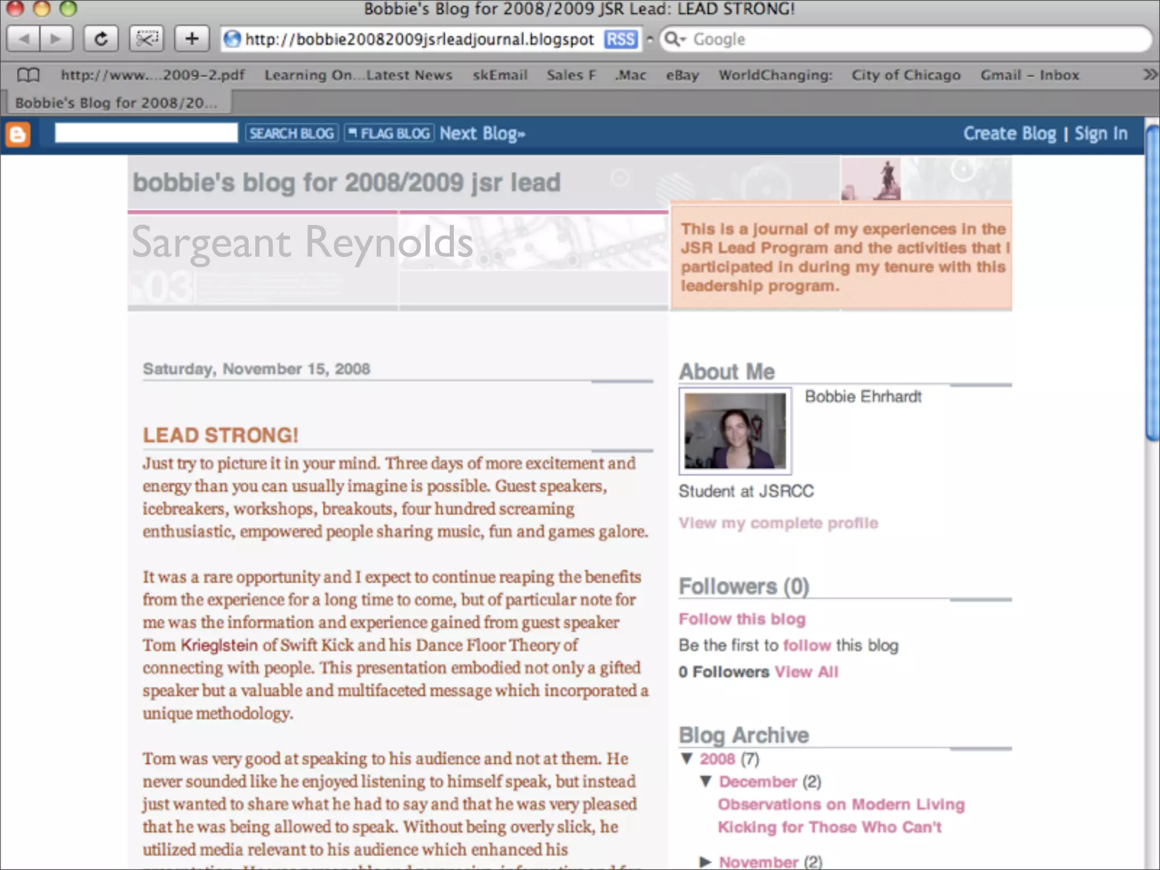Viewport: 1160px width, 870px height.
Task: Show more bookmarks via double chevron
Action: tap(1150, 75)
